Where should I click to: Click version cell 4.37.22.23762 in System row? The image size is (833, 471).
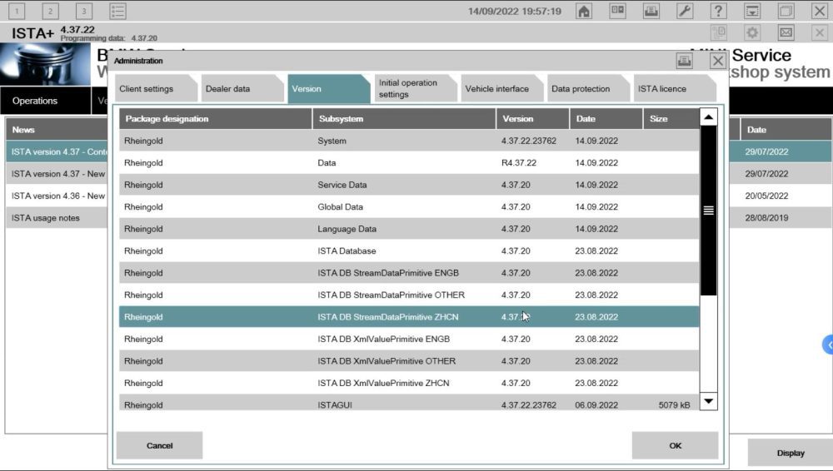click(529, 141)
